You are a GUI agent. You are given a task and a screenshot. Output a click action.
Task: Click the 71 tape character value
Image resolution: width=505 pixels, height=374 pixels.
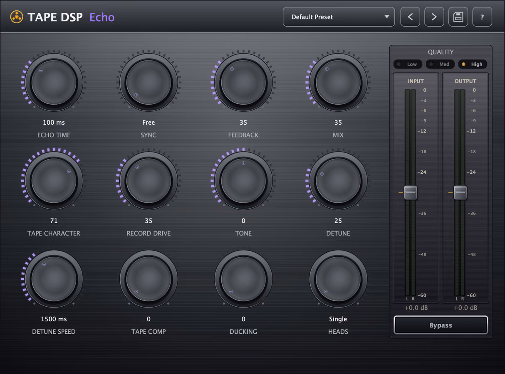pyautogui.click(x=54, y=221)
